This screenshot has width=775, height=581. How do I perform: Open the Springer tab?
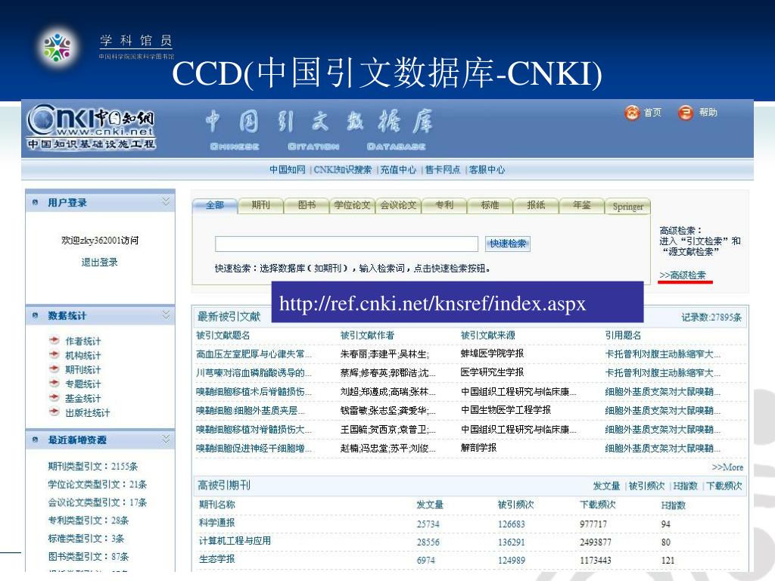[x=627, y=206]
